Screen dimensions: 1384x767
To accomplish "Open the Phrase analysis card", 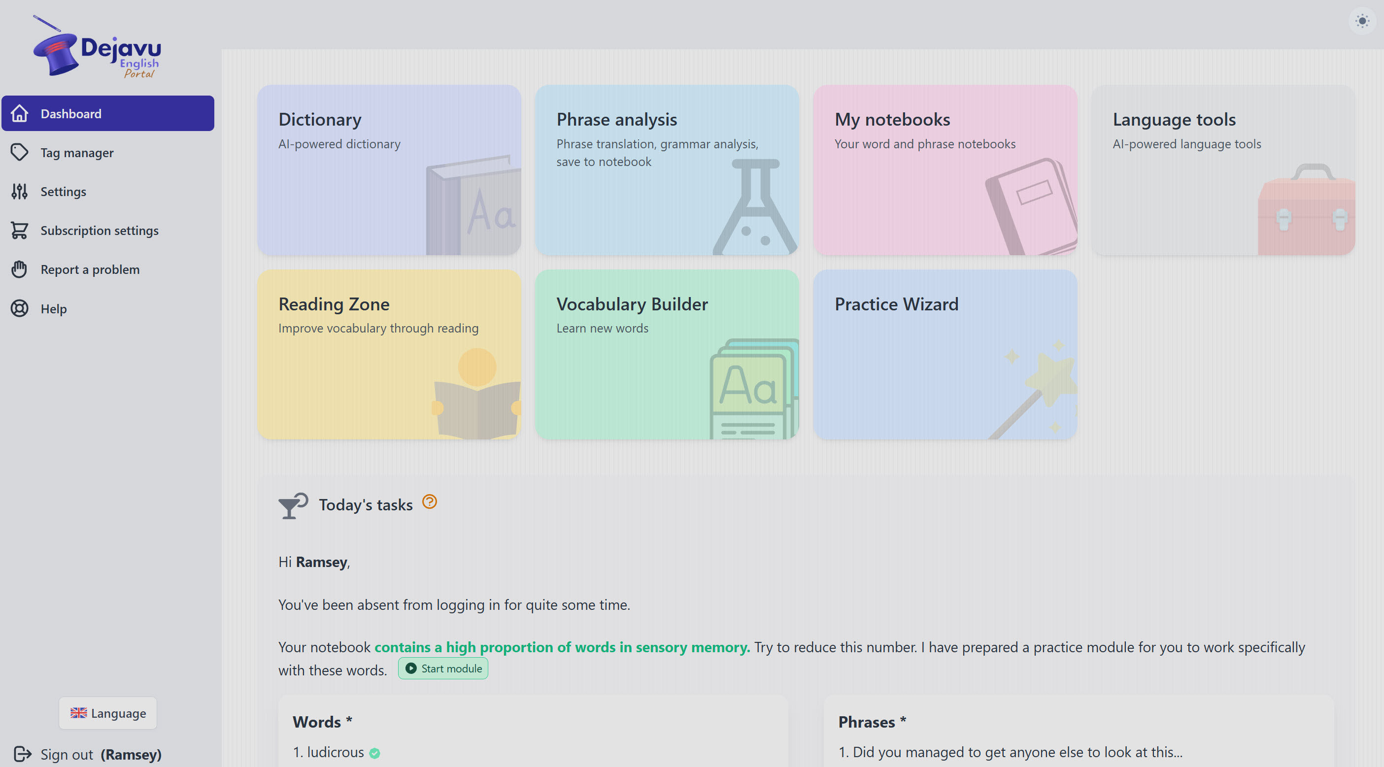I will point(667,170).
